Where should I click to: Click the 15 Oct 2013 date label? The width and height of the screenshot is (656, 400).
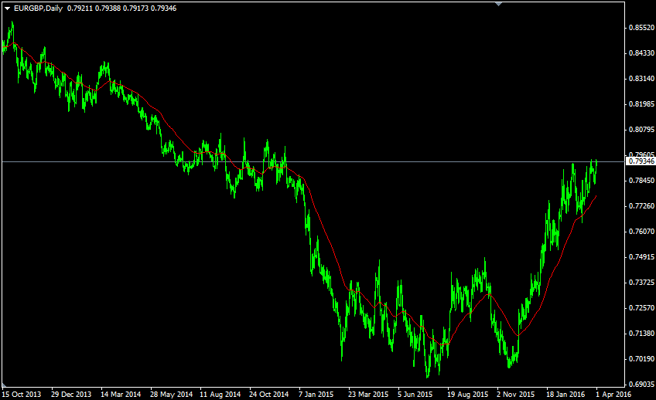click(22, 394)
